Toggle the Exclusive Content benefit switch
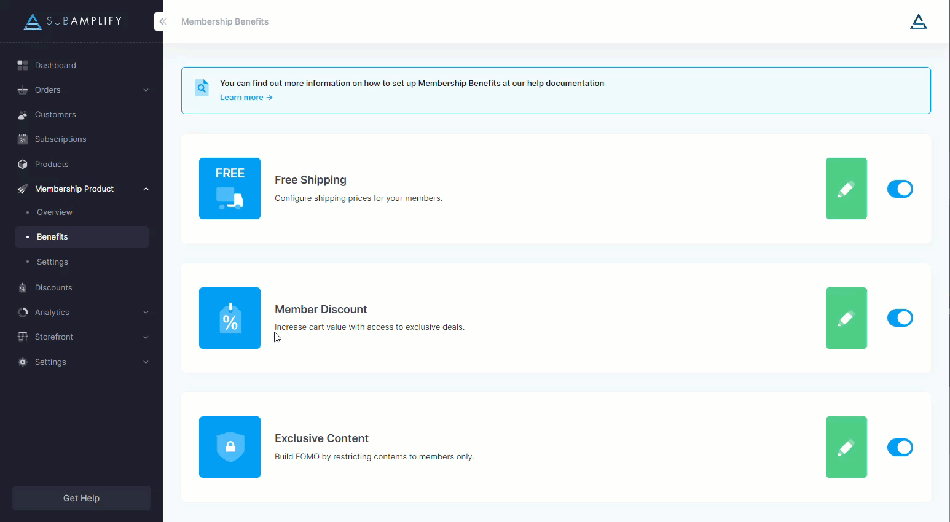 click(900, 447)
